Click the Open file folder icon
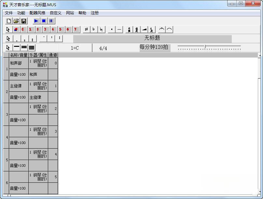263x199 pixels. pos(16,21)
